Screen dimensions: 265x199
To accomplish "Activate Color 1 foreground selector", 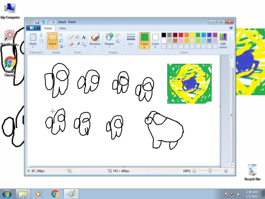I will pyautogui.click(x=144, y=41).
